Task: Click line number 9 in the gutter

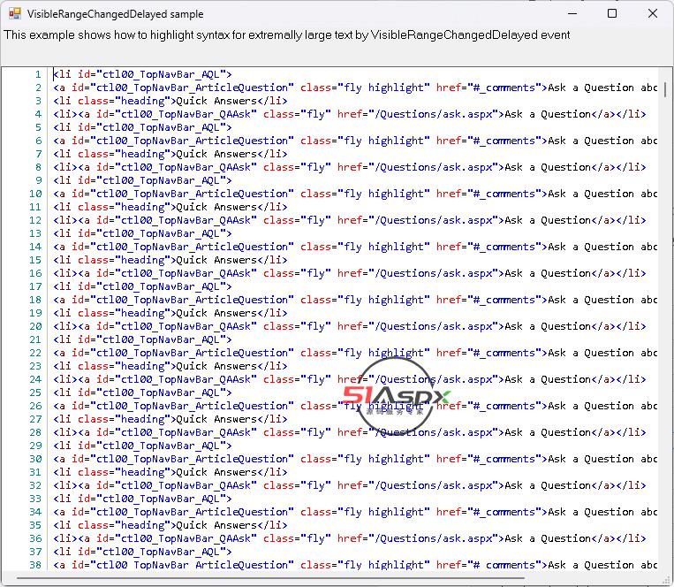Action: (x=38, y=180)
